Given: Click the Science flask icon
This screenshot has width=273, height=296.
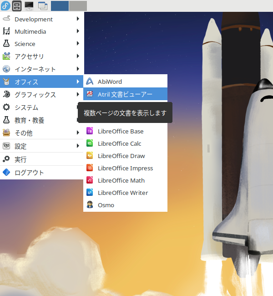Looking at the screenshot, I should [6, 43].
